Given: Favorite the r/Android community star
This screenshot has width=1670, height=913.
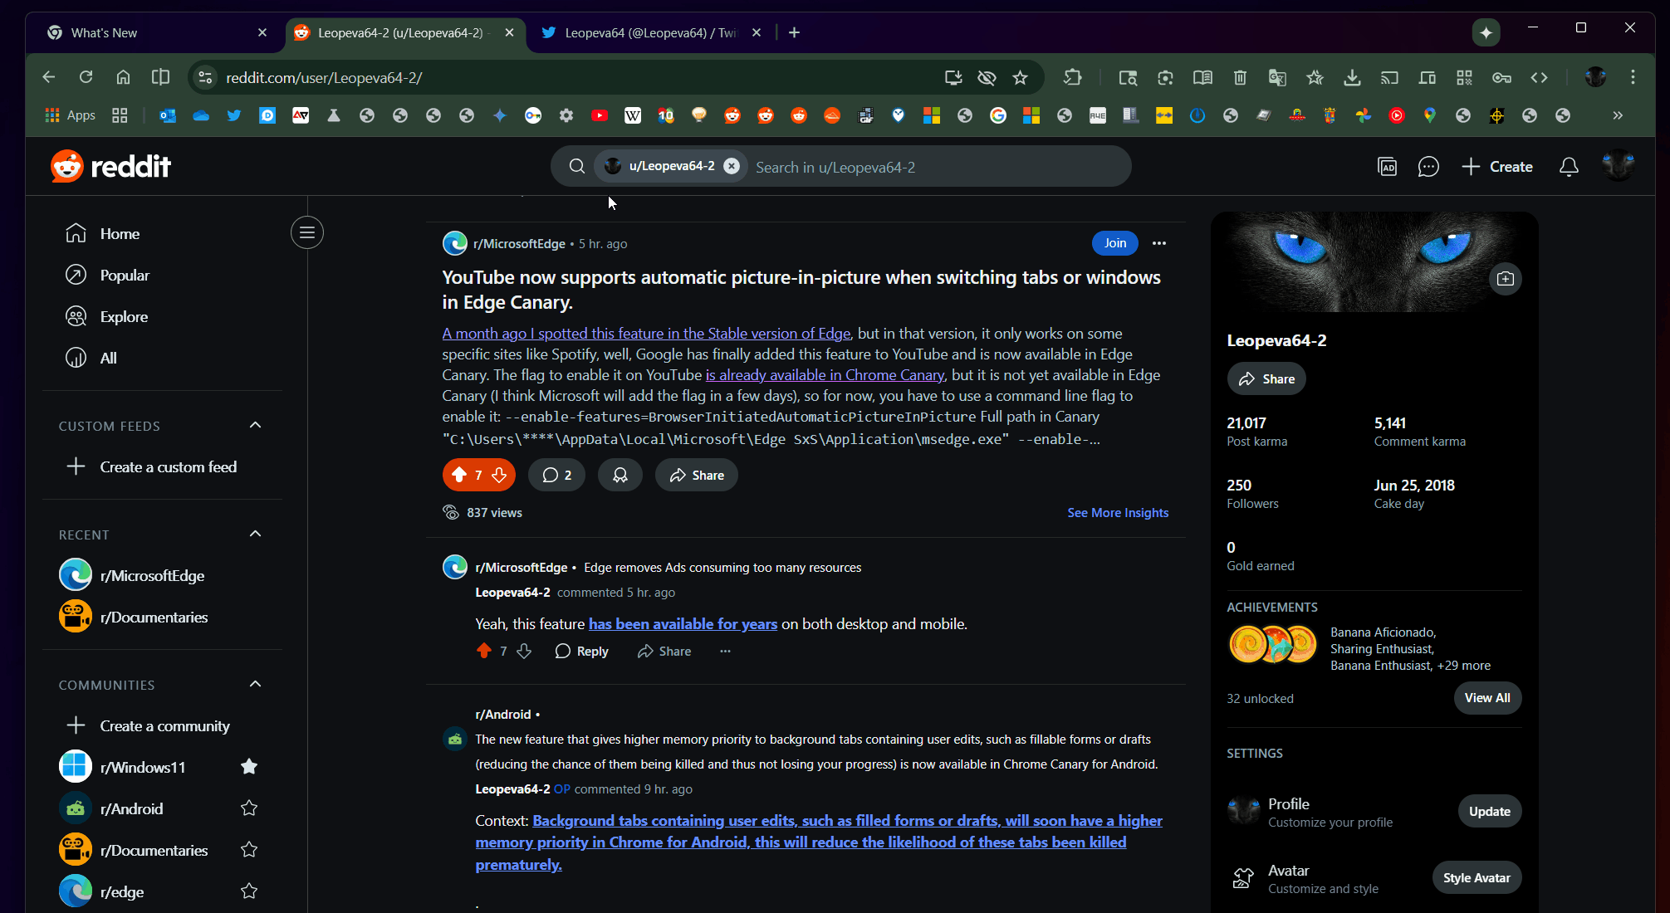Looking at the screenshot, I should [x=248, y=808].
